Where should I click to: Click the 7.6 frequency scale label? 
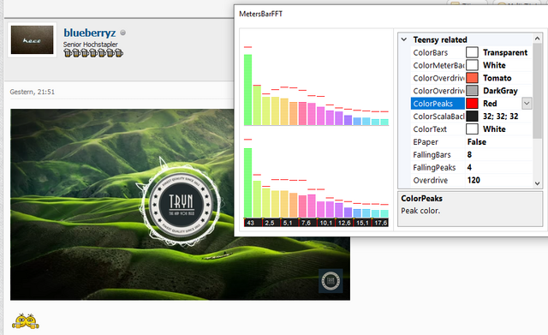pos(306,223)
